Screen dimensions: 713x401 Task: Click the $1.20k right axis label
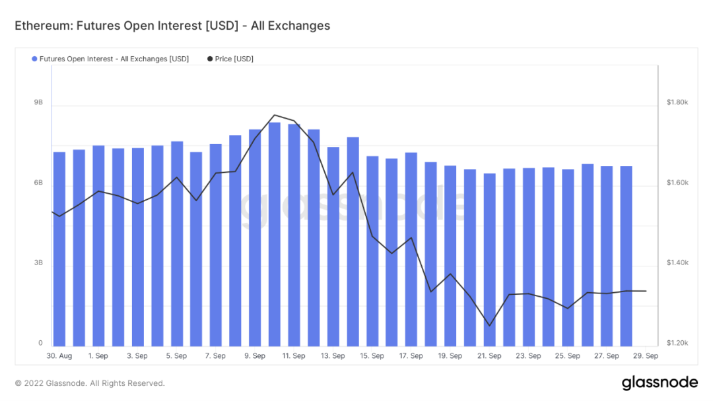tap(677, 344)
